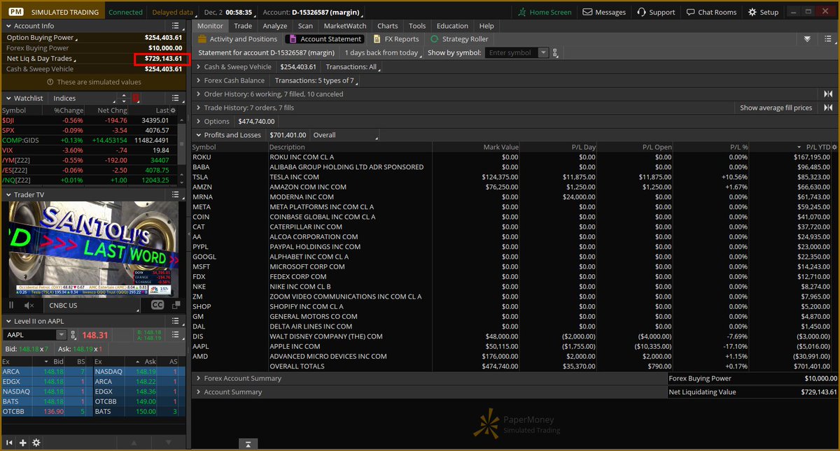Screen dimensions: 840x451
Task: Expand the Cash & Sweep Vehicle section
Action: click(198, 67)
